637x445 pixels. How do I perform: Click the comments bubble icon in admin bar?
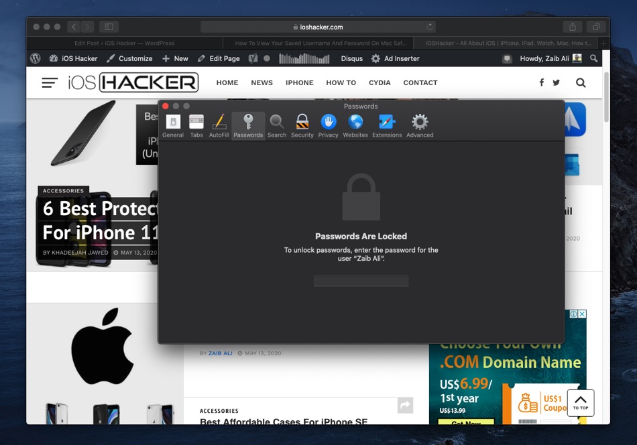pos(507,58)
